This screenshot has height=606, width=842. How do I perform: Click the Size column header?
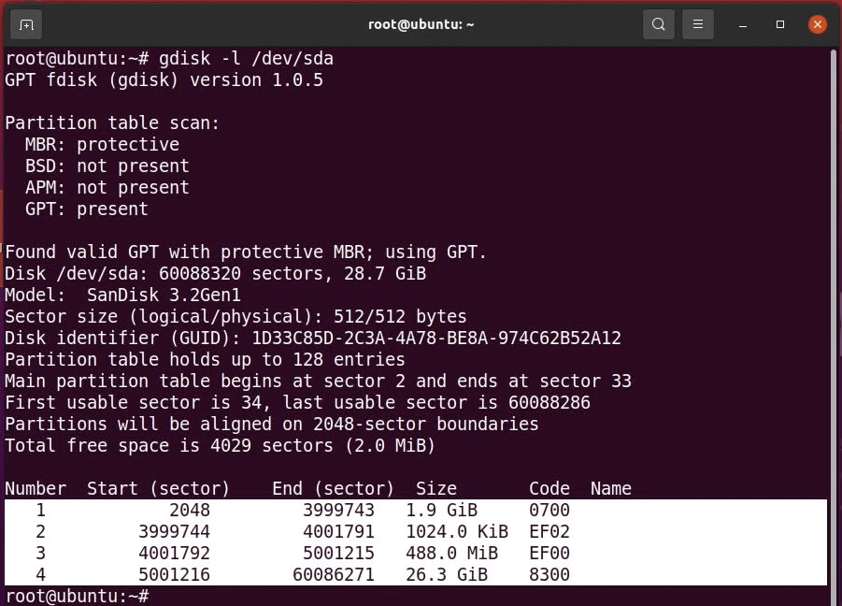coord(436,488)
